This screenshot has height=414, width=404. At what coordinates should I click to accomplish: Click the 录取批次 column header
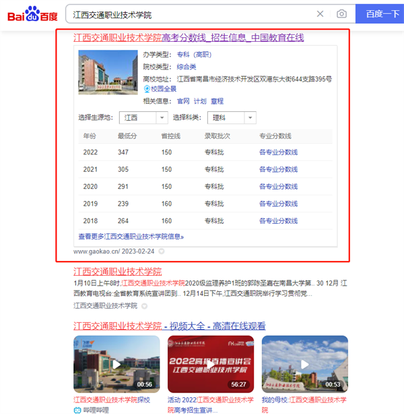pos(217,136)
